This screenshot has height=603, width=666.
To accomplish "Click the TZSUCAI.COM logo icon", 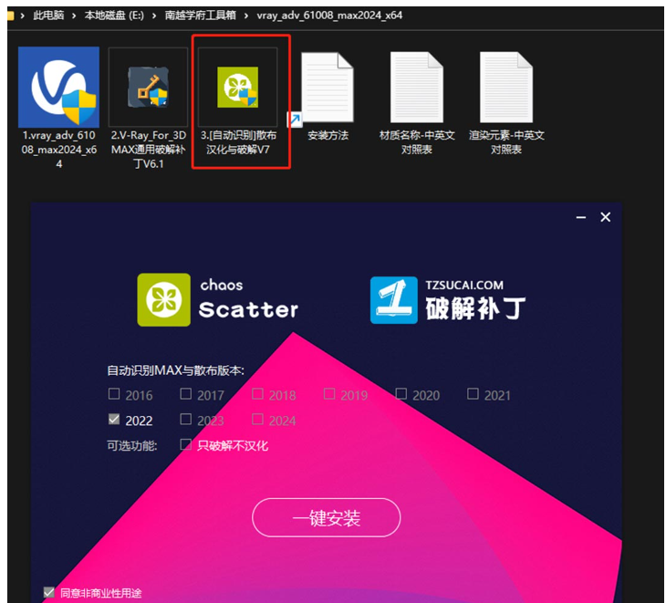I will click(393, 300).
